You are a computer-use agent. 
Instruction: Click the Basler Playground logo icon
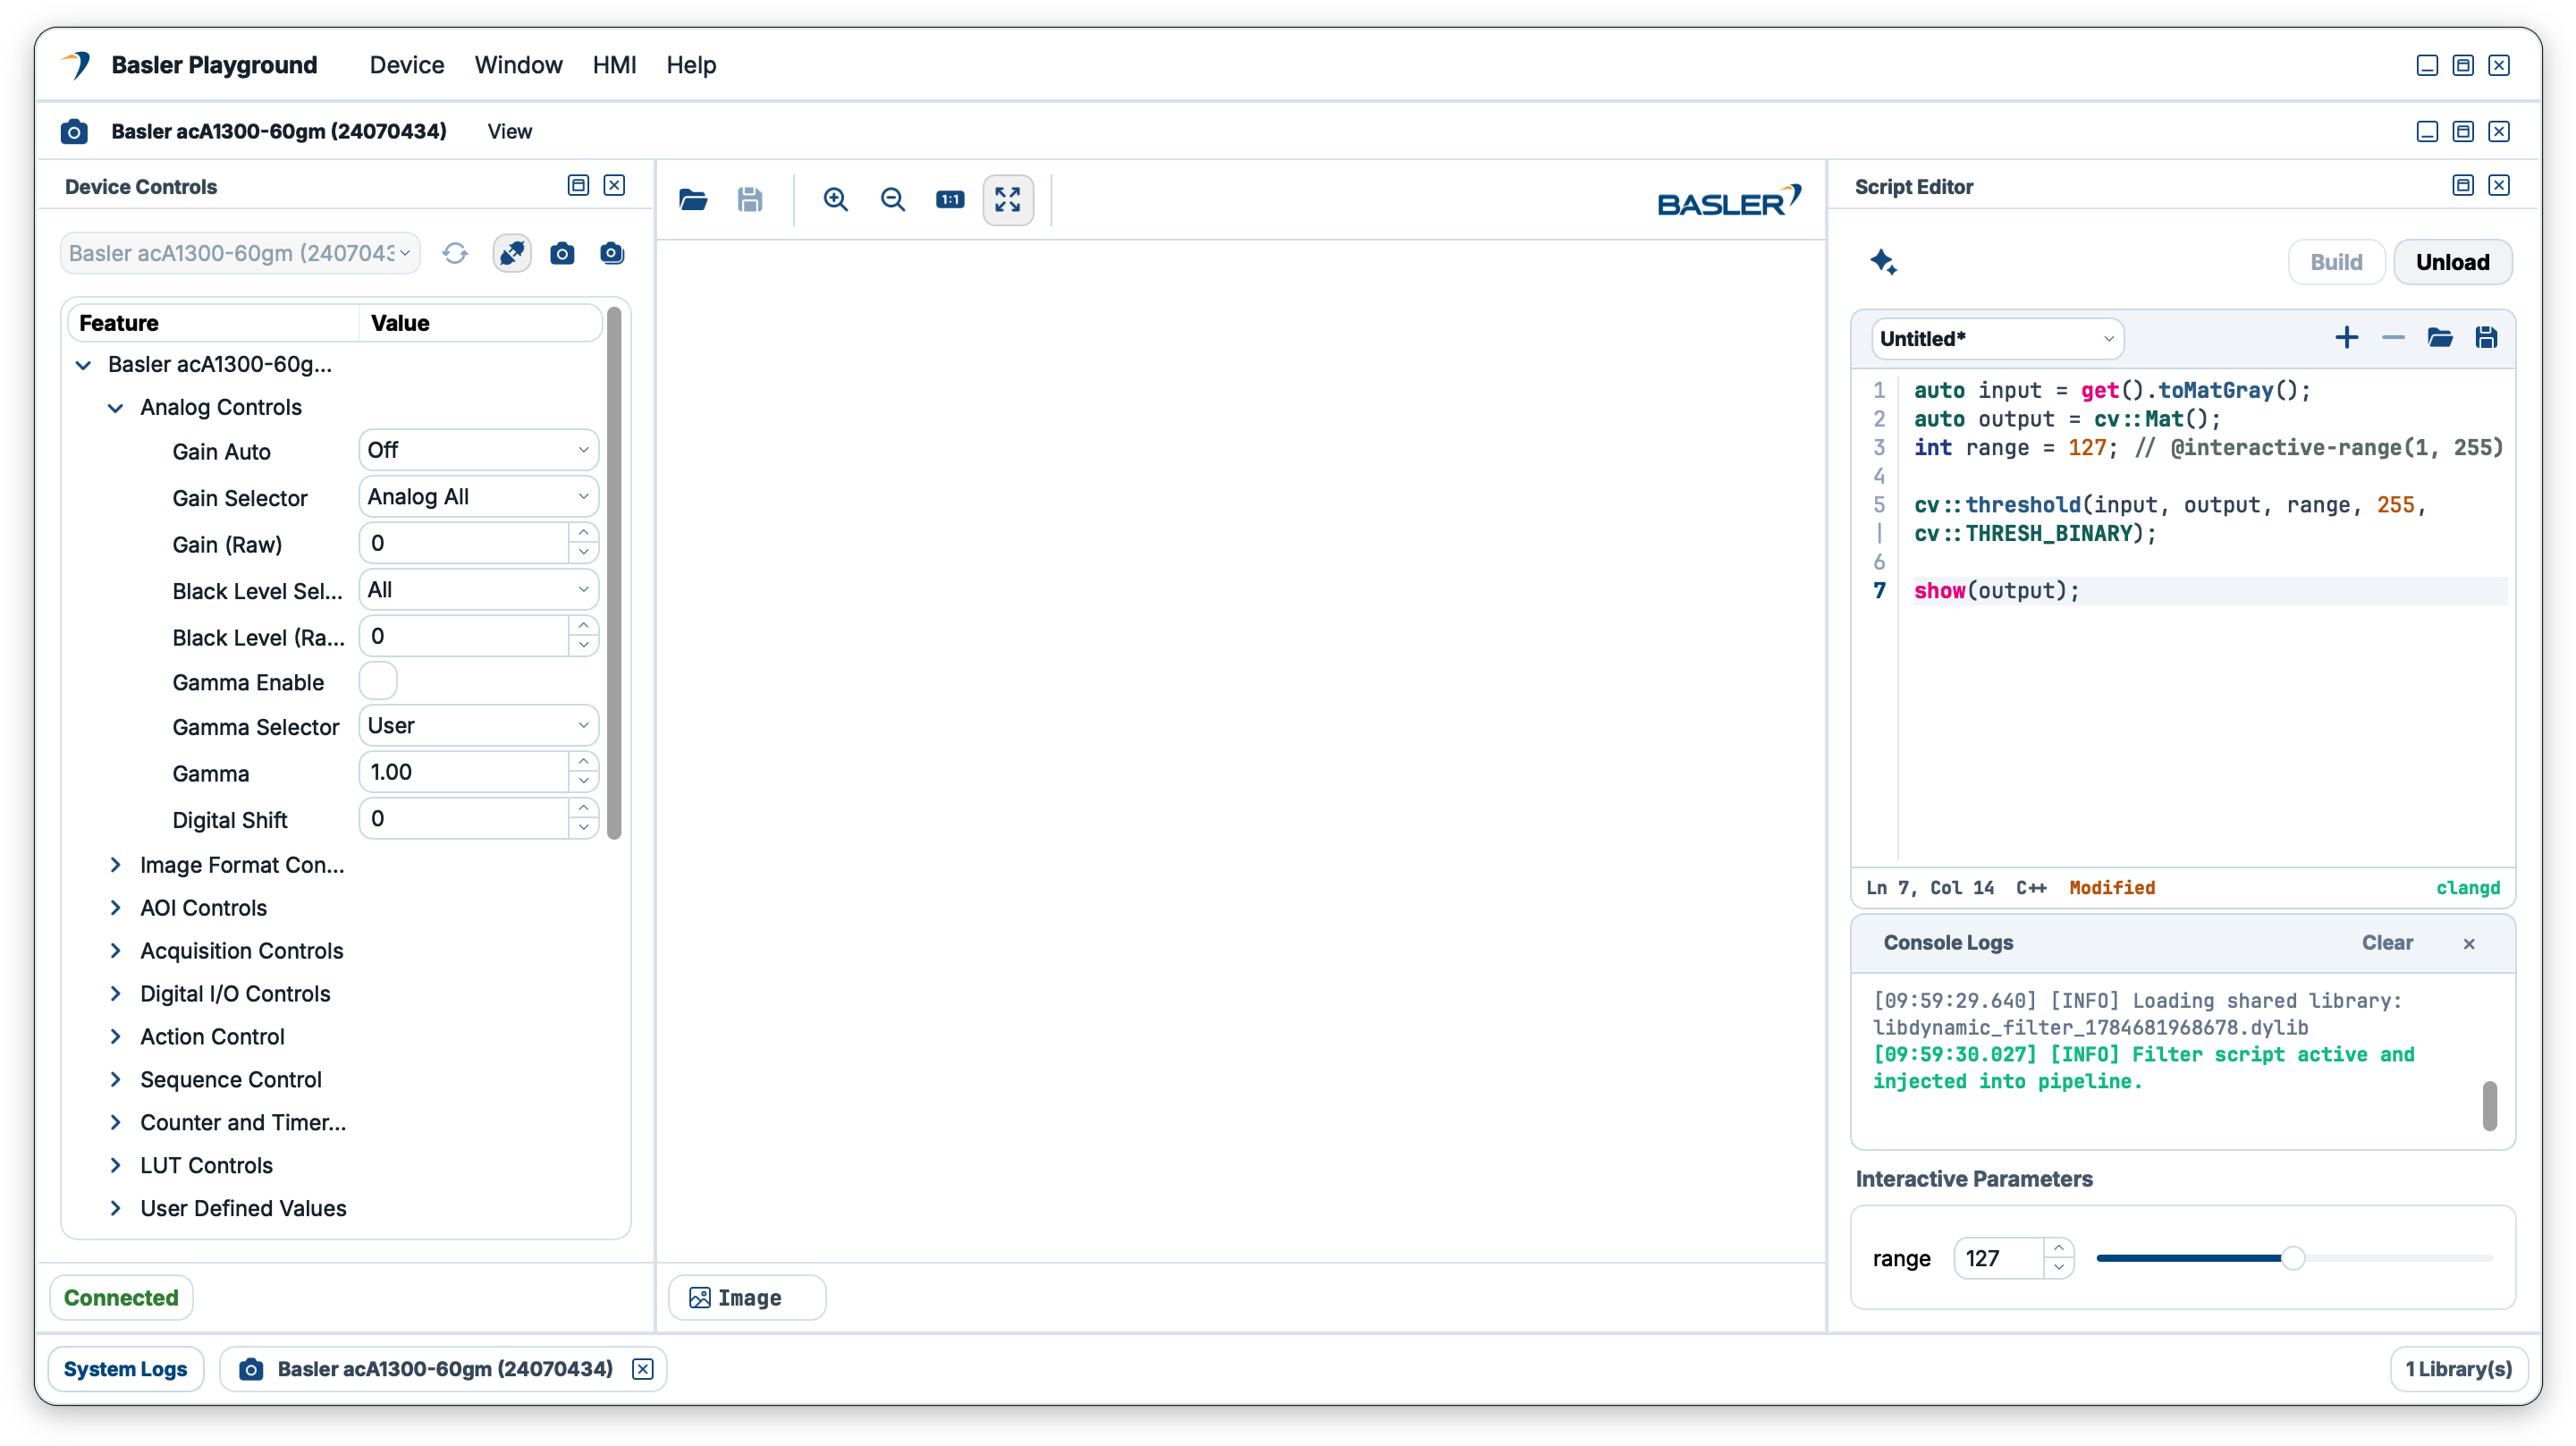[77, 65]
